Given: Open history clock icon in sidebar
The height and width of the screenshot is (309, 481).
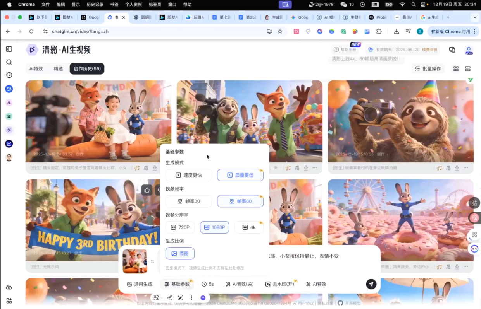Looking at the screenshot, I should point(9,75).
